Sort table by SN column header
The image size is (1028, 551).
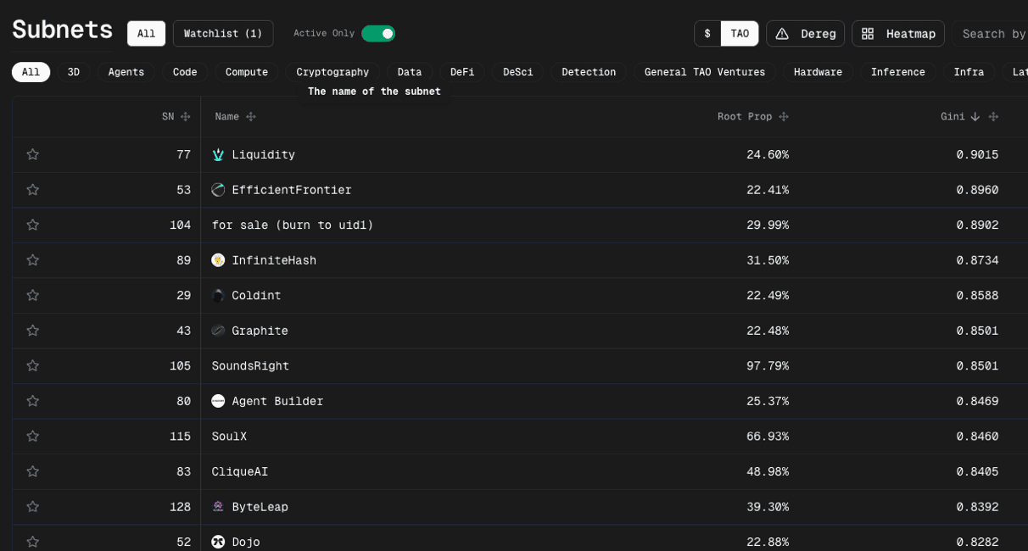[x=167, y=117]
